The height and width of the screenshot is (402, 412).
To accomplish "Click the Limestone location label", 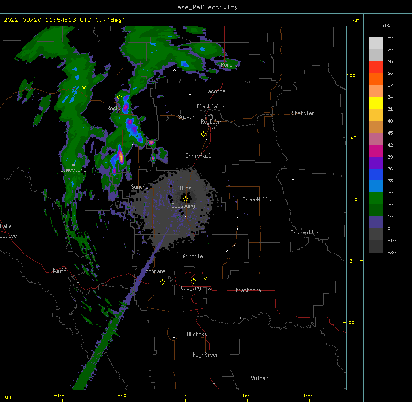I will 73,170.
